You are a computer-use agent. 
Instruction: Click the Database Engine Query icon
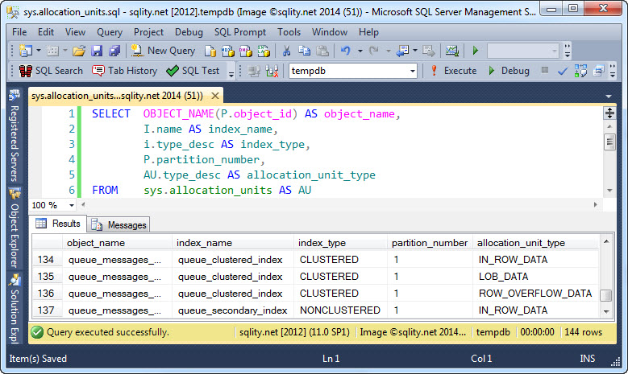pos(210,51)
